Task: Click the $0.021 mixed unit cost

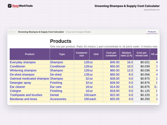Action: 142,62
